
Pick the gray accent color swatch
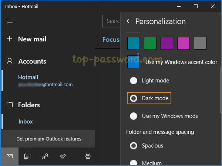pos(200,43)
